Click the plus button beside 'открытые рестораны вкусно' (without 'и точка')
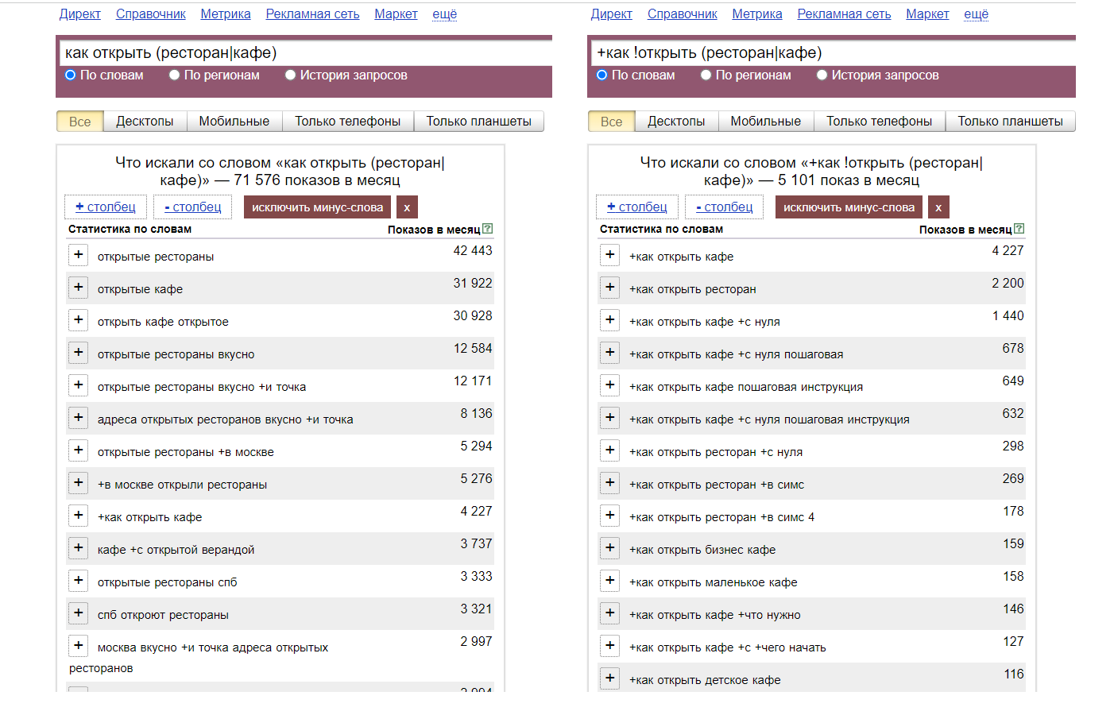 (78, 353)
